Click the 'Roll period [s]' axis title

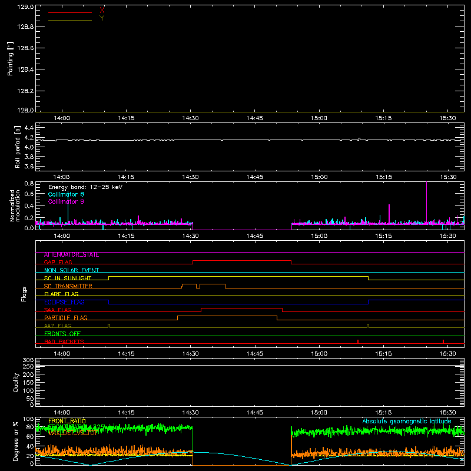tap(18, 147)
